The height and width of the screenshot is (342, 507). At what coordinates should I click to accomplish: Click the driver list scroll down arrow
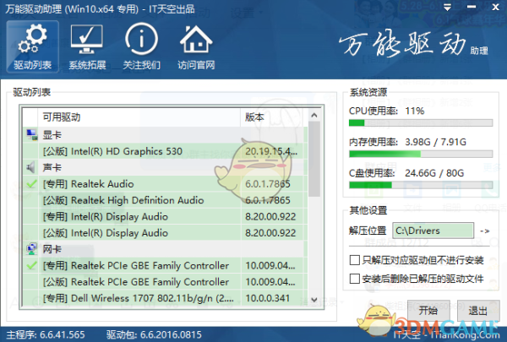314,300
